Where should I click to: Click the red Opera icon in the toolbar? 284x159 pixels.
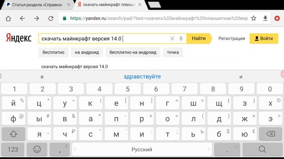[x=277, y=19]
